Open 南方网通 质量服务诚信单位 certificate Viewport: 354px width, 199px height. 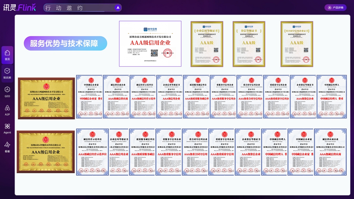(196, 97)
